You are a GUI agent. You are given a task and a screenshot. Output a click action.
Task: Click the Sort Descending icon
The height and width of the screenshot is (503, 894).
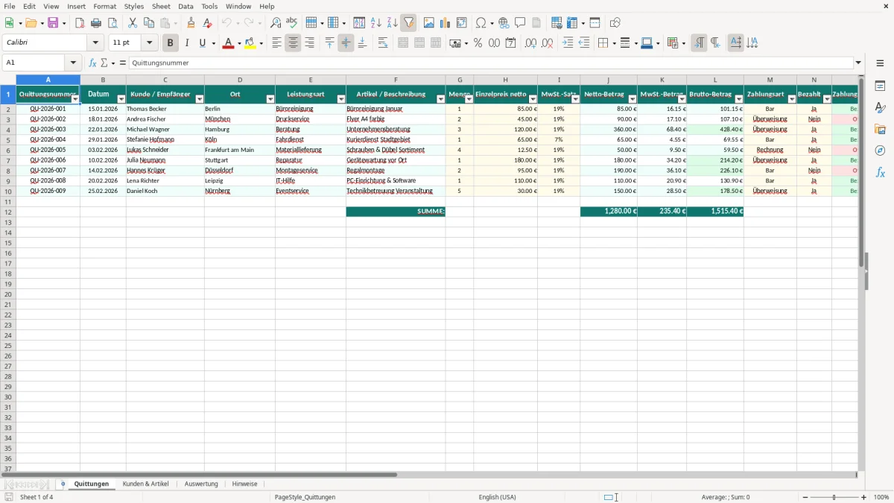[392, 23]
